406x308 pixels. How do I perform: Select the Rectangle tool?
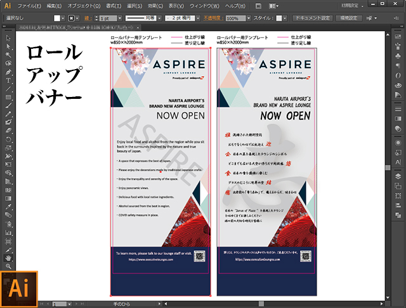(8, 97)
